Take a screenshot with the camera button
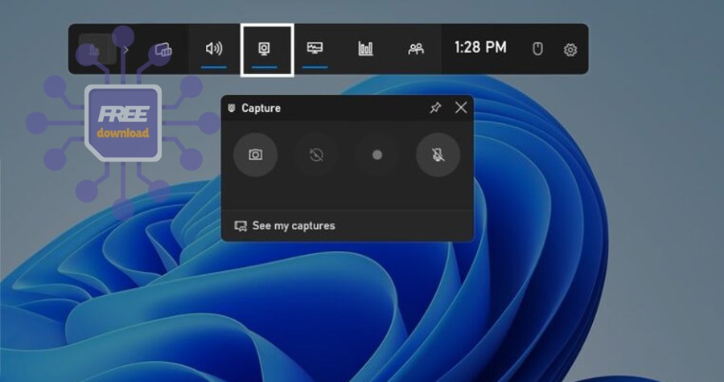The image size is (724, 382). 255,154
